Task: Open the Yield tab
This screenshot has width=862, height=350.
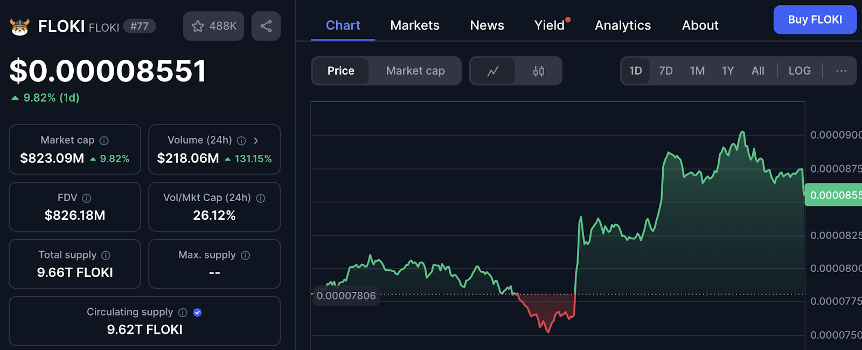Action: coord(550,25)
